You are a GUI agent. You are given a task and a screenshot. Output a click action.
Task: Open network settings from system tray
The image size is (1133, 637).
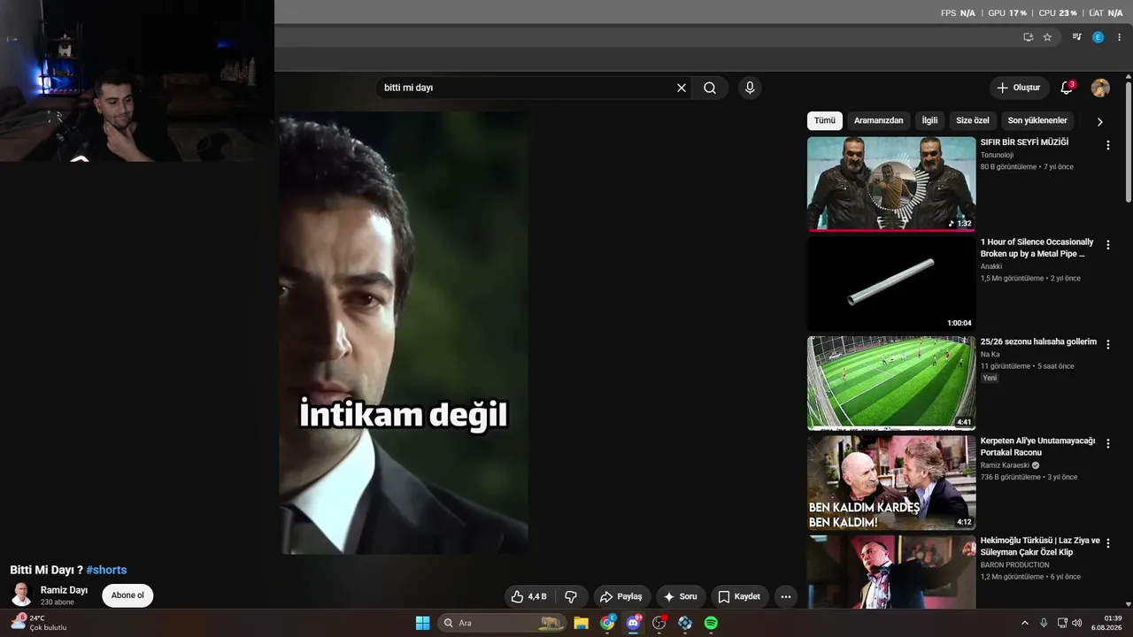point(1062,623)
